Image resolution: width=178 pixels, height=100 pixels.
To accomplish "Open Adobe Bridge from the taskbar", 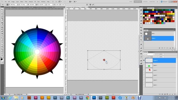I will click(29, 97).
